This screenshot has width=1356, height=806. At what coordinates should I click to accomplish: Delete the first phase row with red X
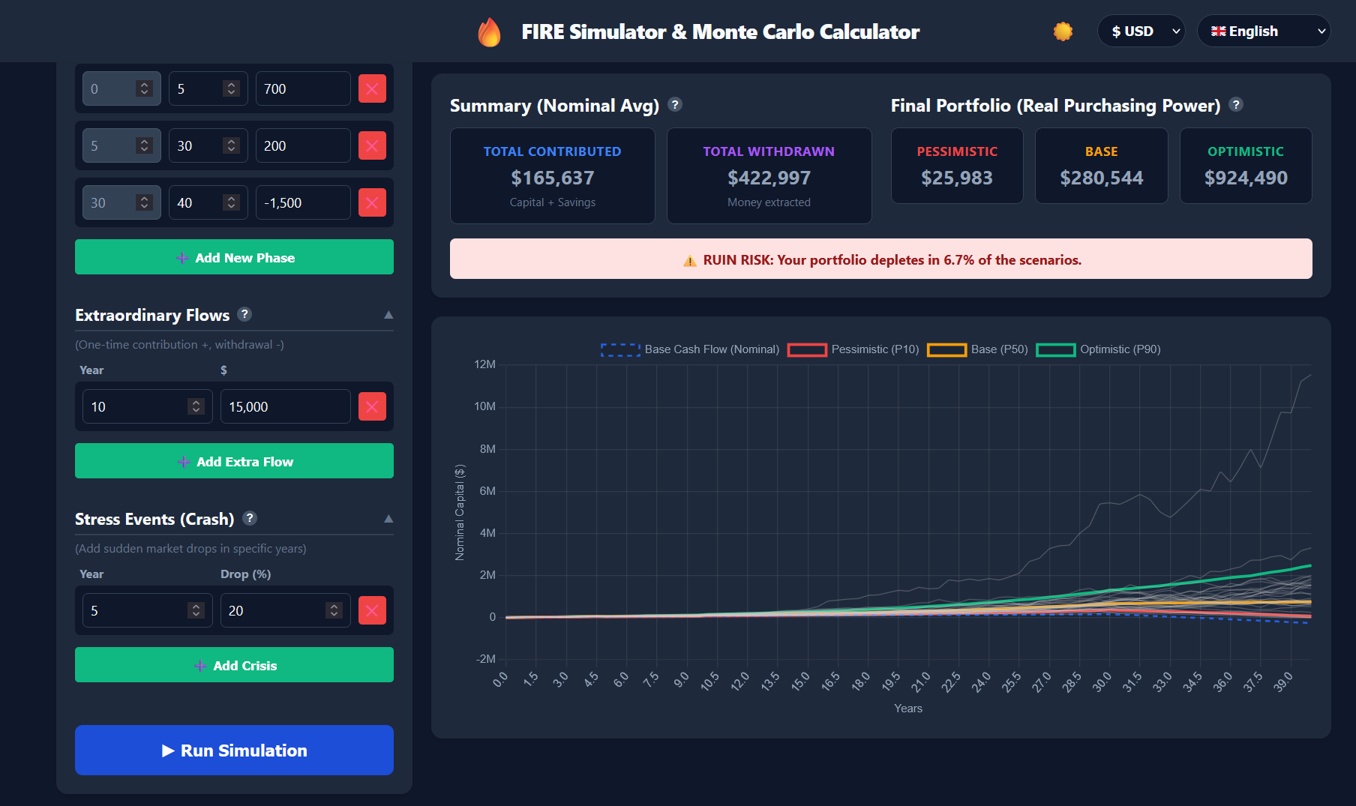coord(372,88)
